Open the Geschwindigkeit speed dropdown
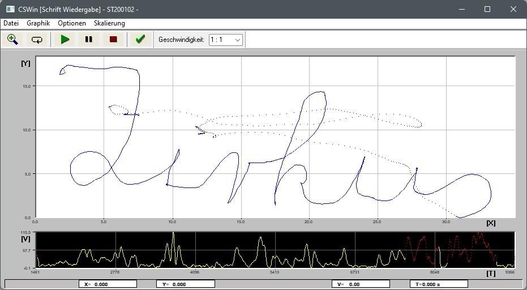The height and width of the screenshot is (290, 527). (225, 40)
